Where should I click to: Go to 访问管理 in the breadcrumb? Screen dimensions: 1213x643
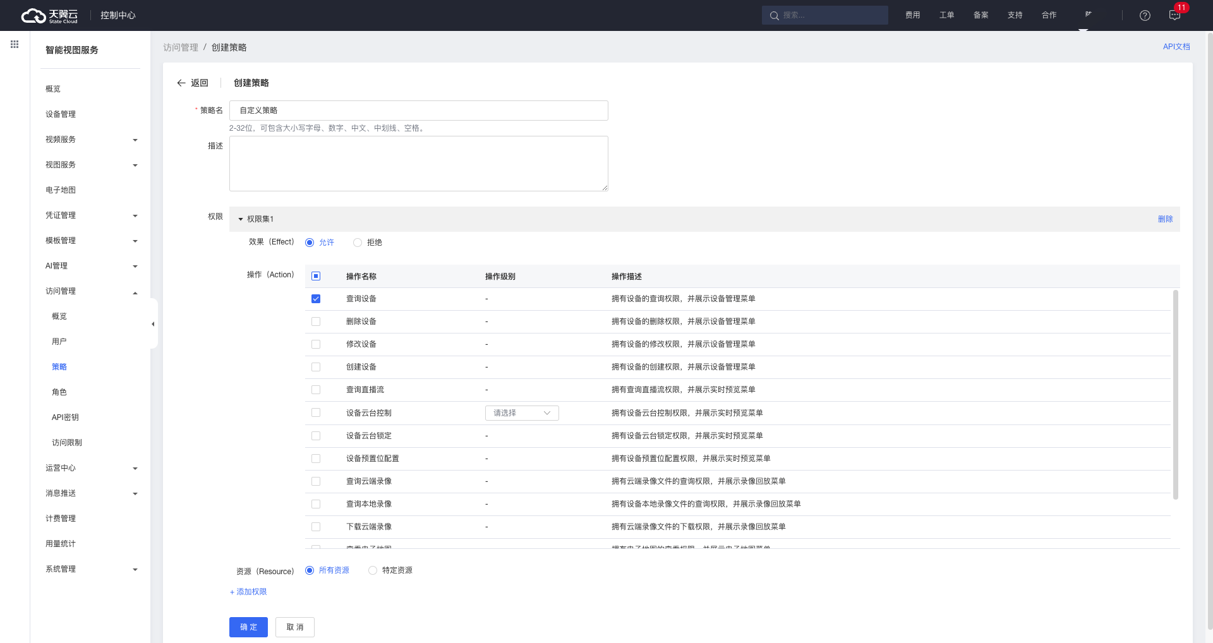click(x=181, y=47)
